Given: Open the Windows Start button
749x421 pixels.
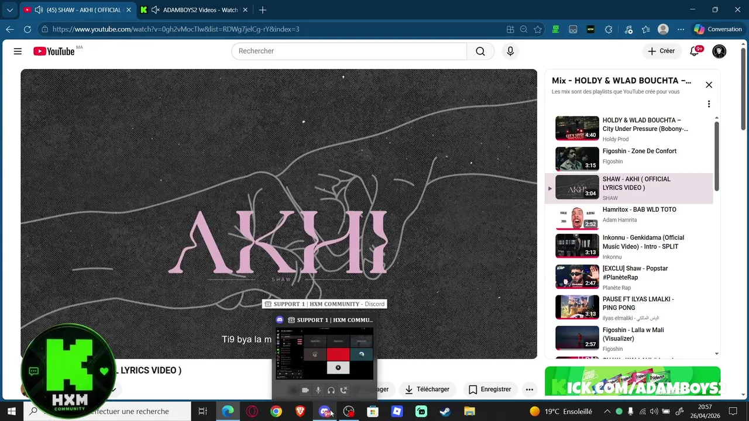Looking at the screenshot, I should [11, 411].
